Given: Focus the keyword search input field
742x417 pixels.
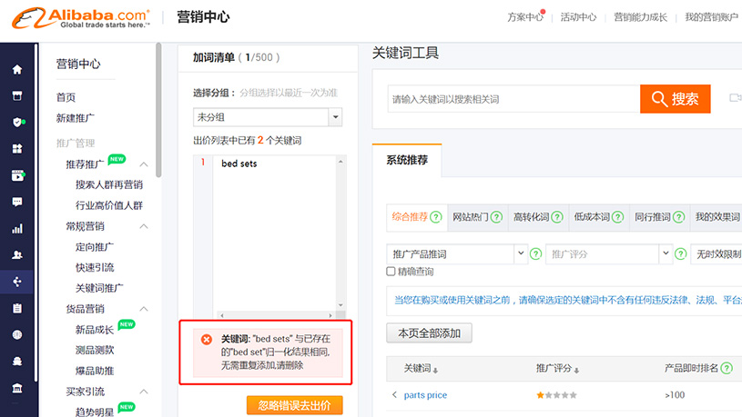Looking at the screenshot, I should point(513,99).
